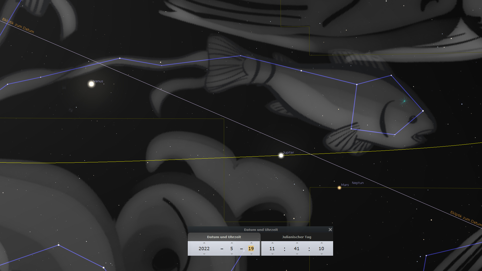482x271 pixels.
Task: Select Jupiter on the sky map
Action: pos(281,156)
